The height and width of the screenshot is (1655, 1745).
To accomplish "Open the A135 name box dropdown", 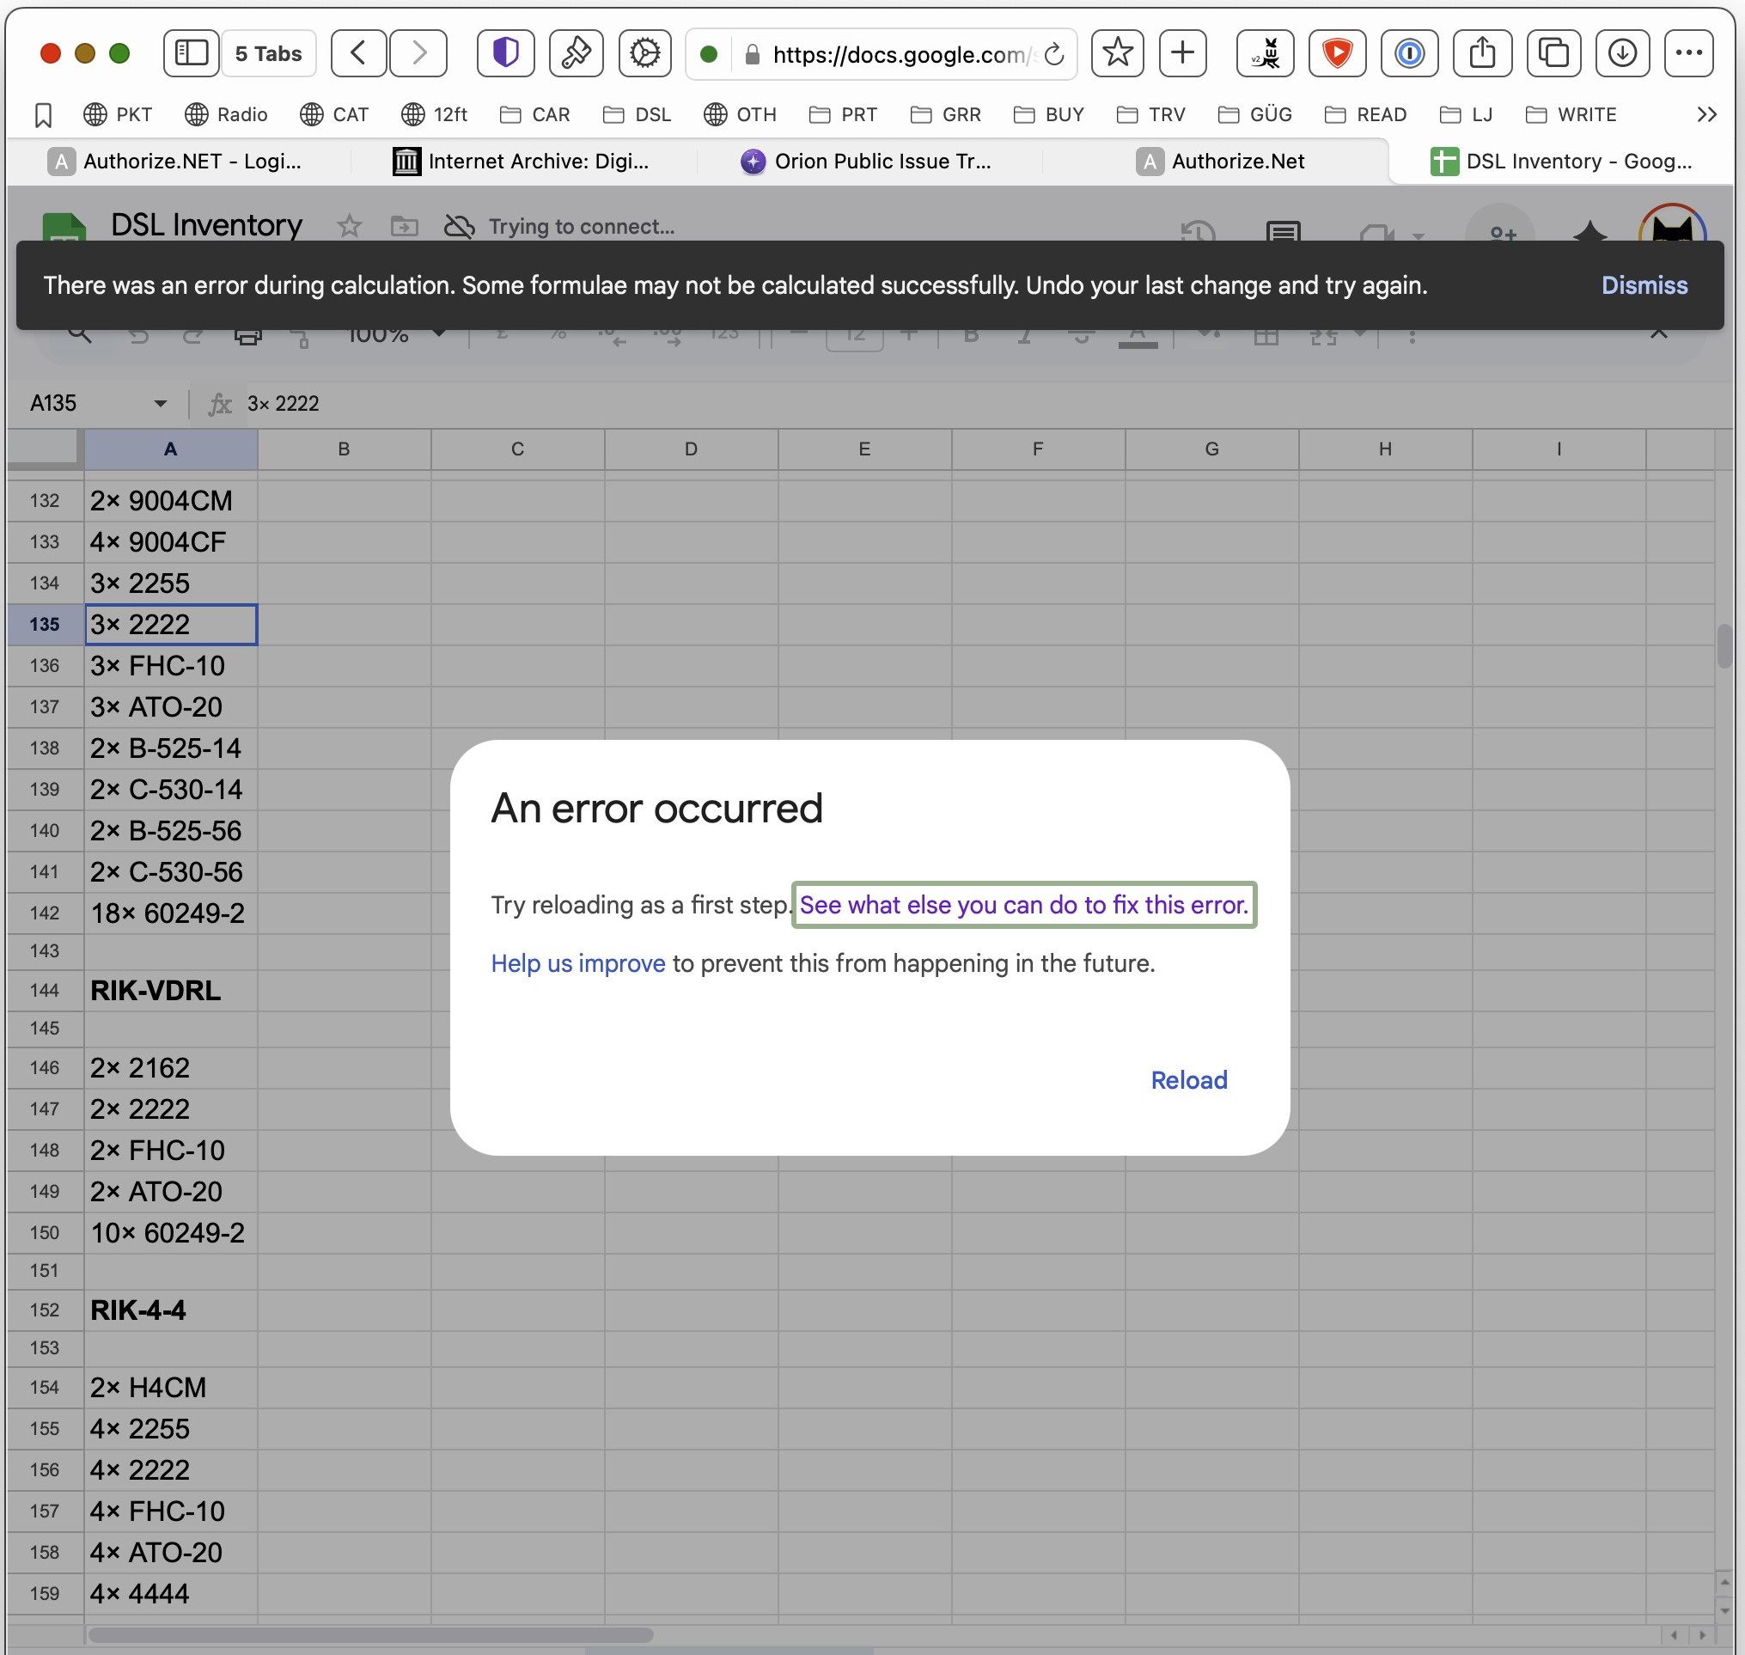I will pyautogui.click(x=161, y=403).
